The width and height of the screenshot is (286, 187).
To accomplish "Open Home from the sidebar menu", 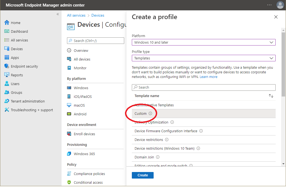I will pyautogui.click(x=16, y=23).
